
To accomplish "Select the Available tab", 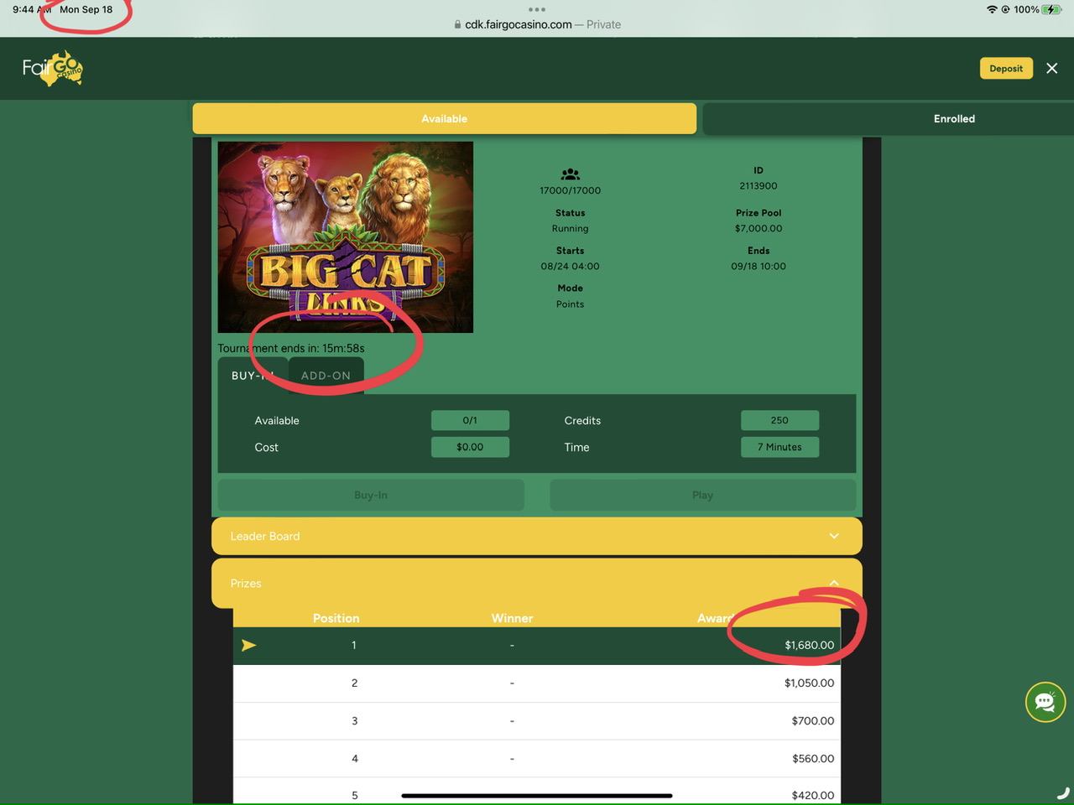I will [445, 119].
